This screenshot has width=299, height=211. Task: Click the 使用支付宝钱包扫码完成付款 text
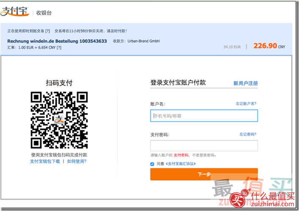click(59, 155)
